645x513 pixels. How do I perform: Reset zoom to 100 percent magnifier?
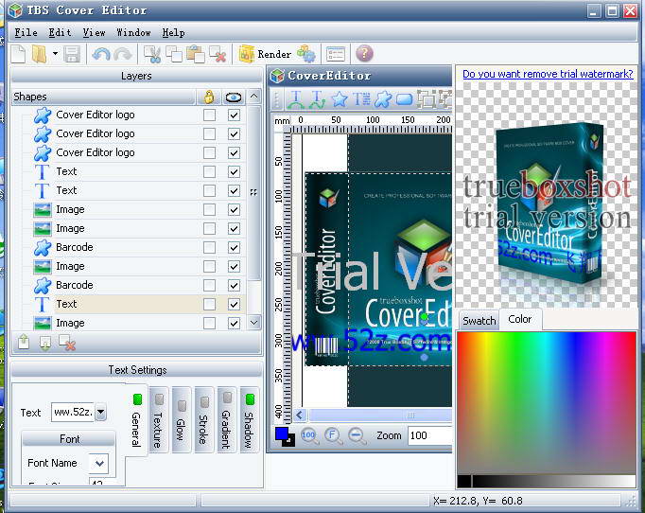tap(309, 436)
